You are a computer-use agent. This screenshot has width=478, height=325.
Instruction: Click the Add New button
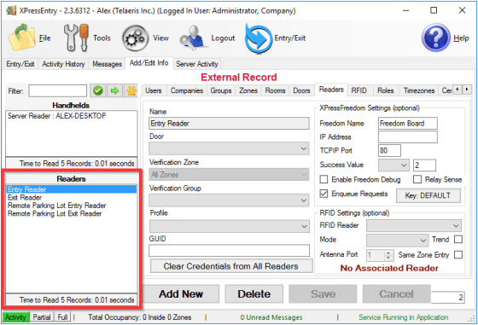click(181, 294)
